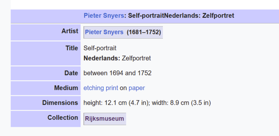Open Pieter Snyers link in the Artist row

pos(104,32)
